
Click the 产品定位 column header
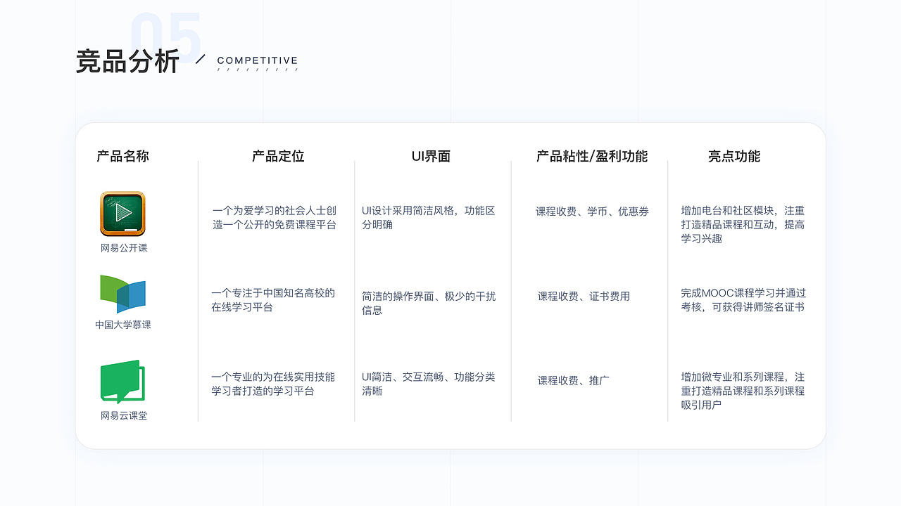278,156
